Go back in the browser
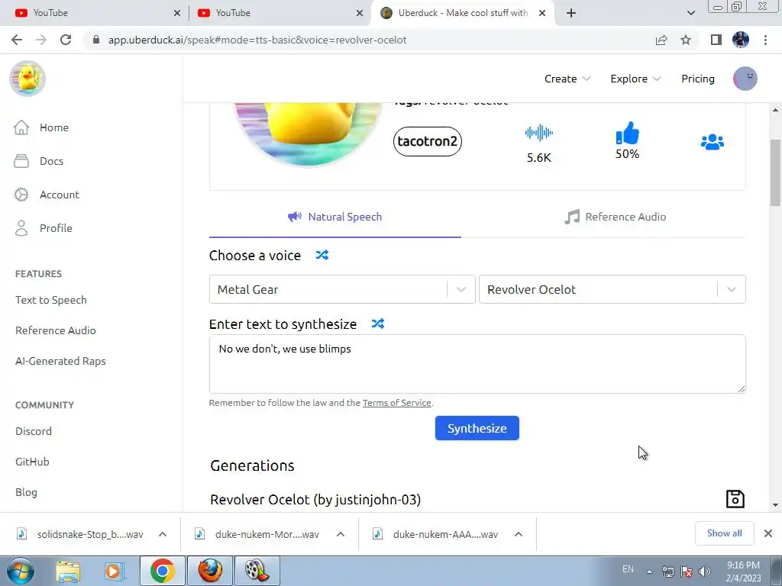 pos(17,40)
